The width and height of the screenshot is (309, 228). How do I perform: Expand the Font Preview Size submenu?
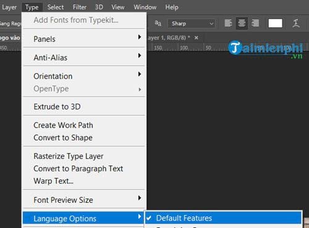tap(84, 200)
